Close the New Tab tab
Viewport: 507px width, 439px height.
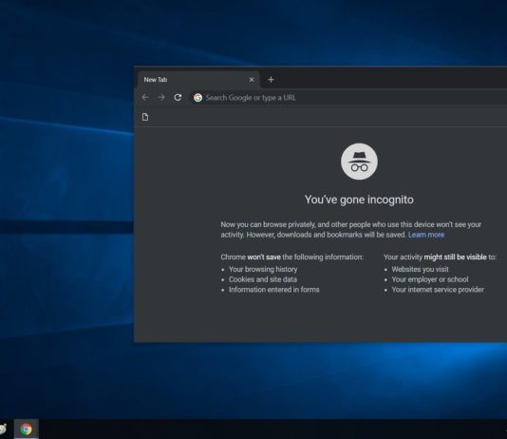tap(252, 80)
